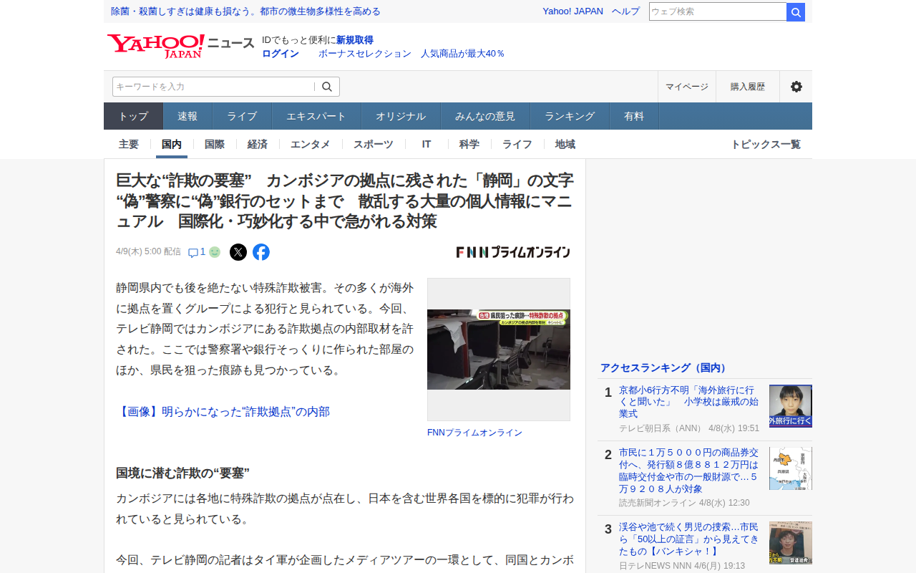
Task: Share article on Facebook
Action: (261, 252)
